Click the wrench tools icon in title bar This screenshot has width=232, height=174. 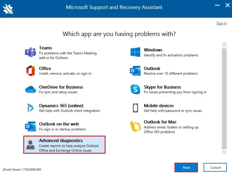tap(8, 9)
